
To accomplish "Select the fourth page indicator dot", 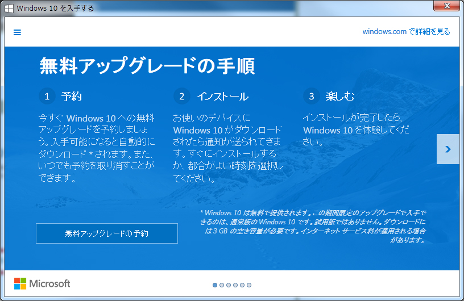I will [x=235, y=285].
